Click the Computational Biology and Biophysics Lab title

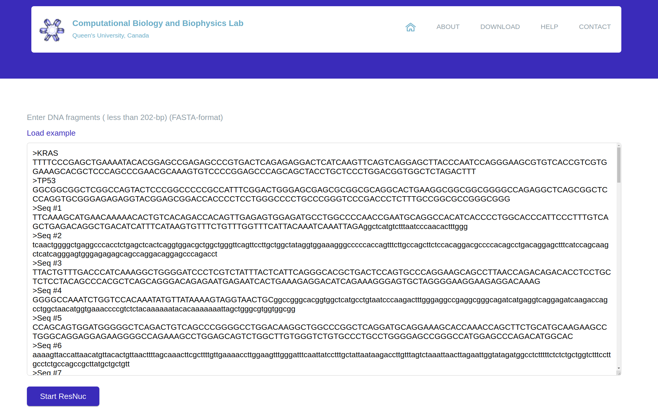(x=158, y=23)
